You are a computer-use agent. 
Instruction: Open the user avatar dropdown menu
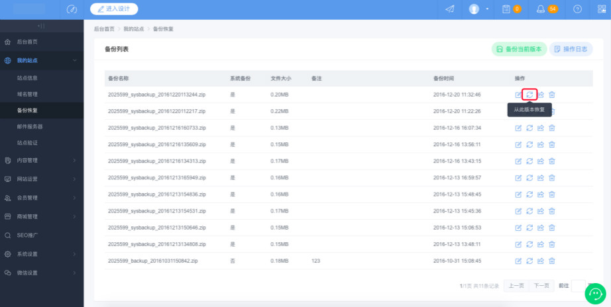pos(478,9)
